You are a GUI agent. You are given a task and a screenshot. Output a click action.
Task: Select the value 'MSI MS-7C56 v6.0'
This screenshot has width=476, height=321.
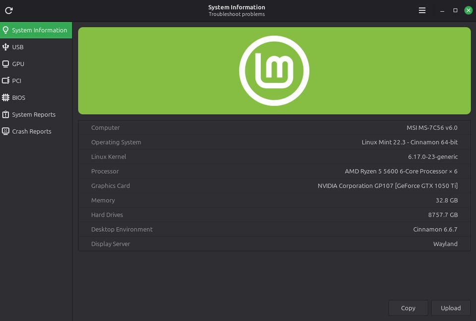pos(432,128)
